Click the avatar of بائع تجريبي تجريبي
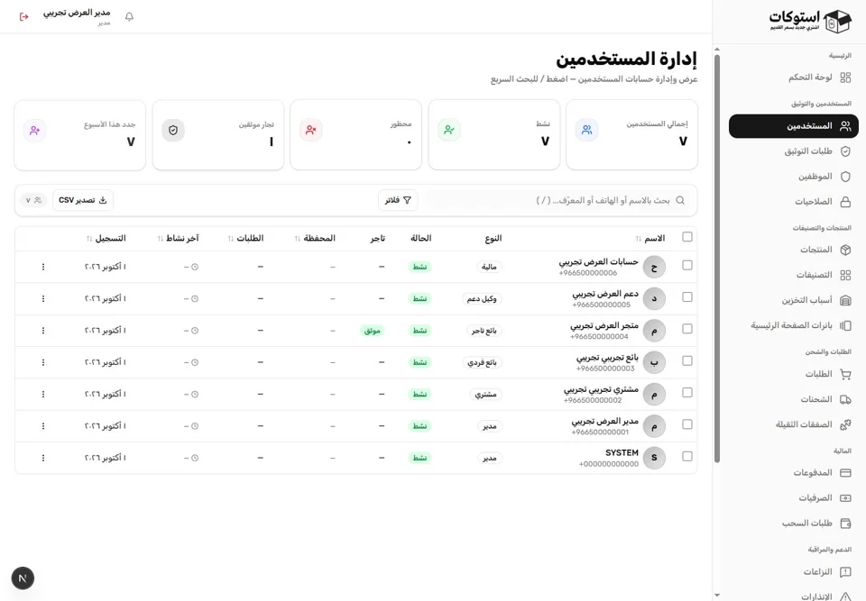 [654, 362]
